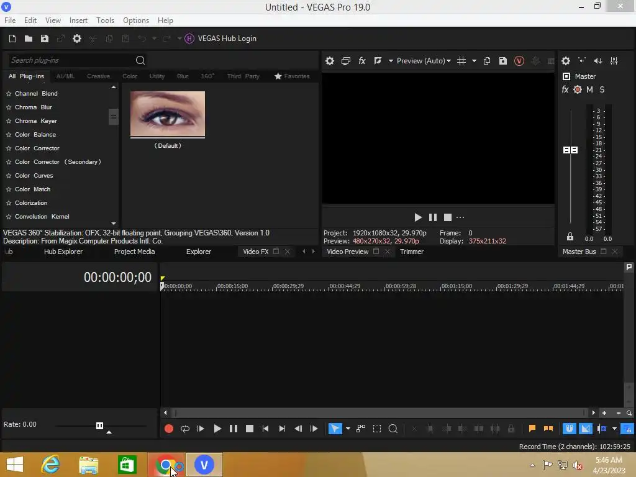The image size is (636, 477).
Task: Switch to the Project Media tab
Action: coord(134,252)
